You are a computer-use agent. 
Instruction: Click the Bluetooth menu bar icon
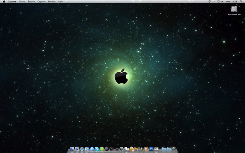[214, 2]
